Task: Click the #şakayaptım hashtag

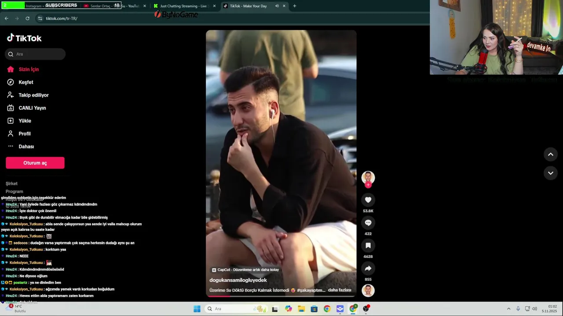Action: [311, 290]
